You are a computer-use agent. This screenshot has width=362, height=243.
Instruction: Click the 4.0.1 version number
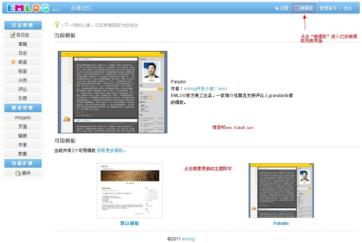tap(56, 10)
